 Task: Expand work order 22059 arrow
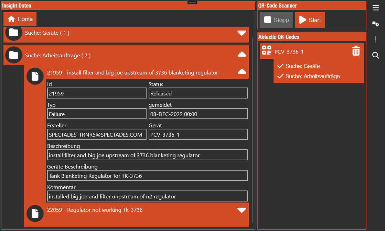point(242,210)
